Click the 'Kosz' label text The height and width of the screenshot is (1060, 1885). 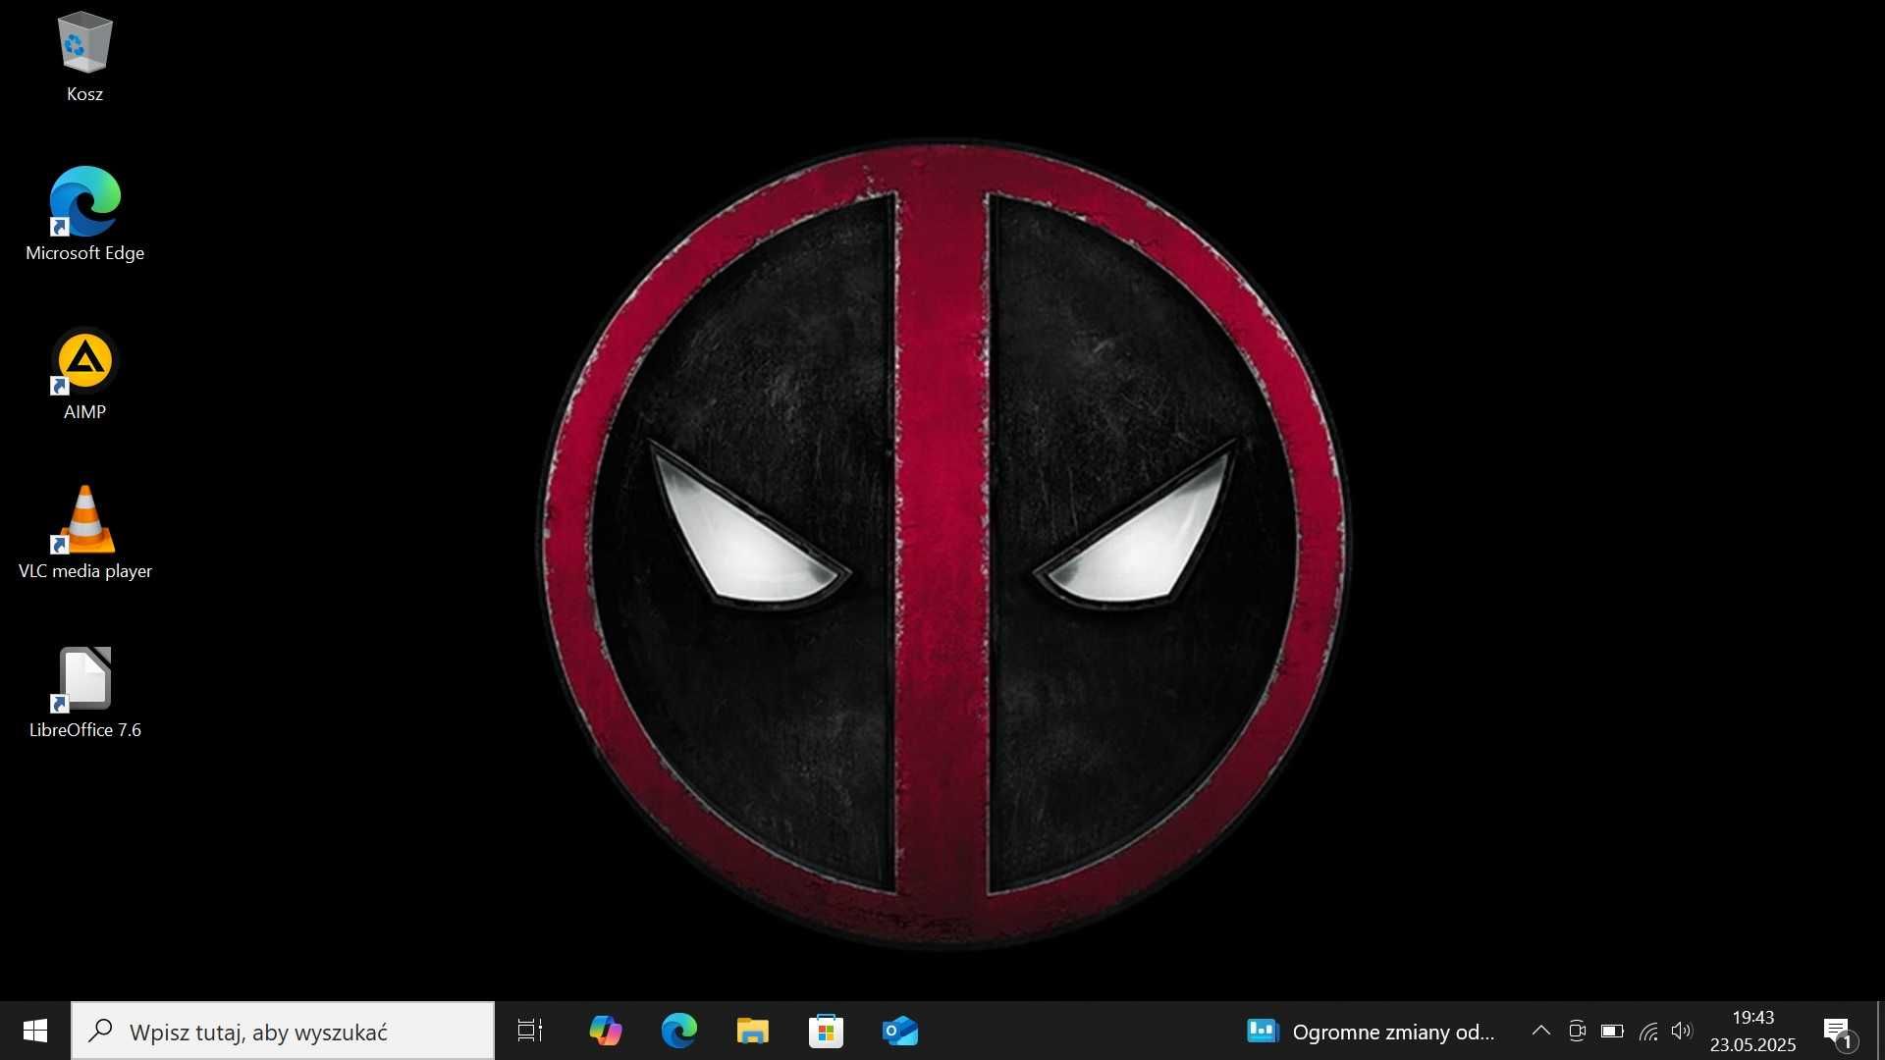84,94
